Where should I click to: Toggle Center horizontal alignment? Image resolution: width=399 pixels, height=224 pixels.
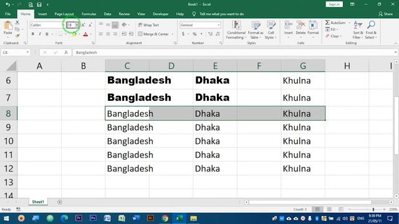tap(108, 34)
